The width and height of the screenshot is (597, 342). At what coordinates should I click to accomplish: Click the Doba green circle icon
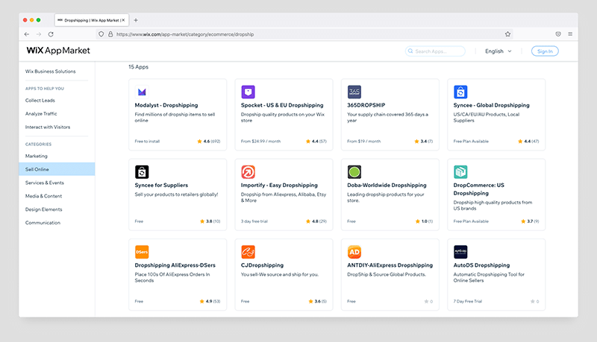354,172
